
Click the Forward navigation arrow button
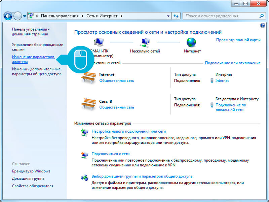pyautogui.click(x=18, y=16)
